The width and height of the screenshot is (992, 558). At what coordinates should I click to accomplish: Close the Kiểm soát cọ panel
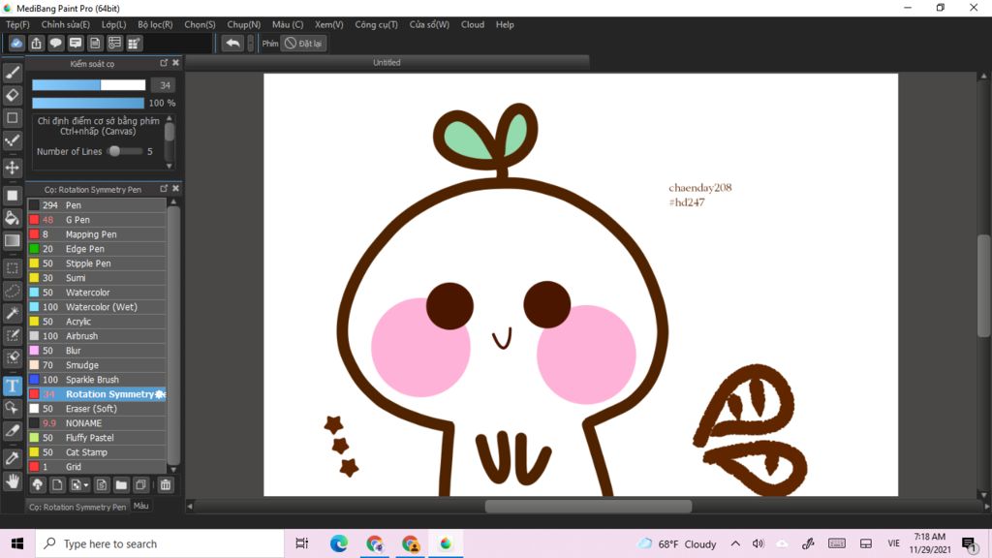pos(175,63)
